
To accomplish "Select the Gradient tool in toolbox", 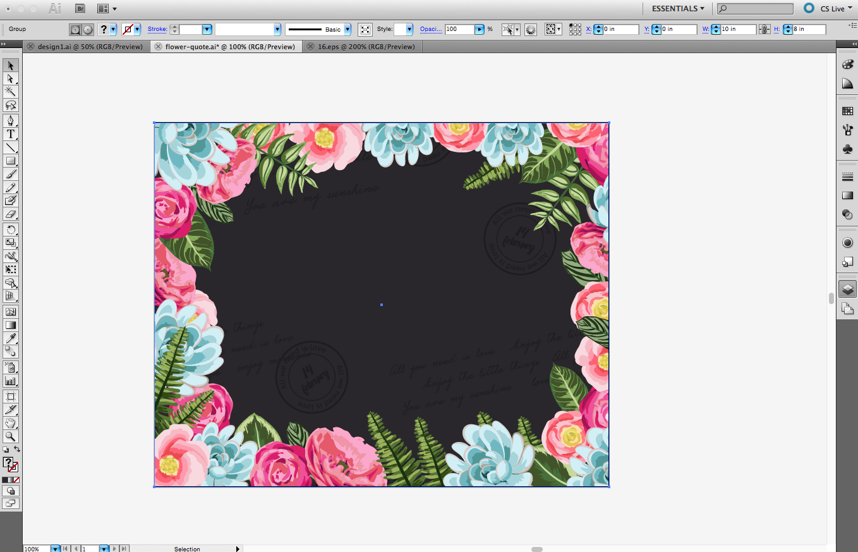I will tap(11, 325).
